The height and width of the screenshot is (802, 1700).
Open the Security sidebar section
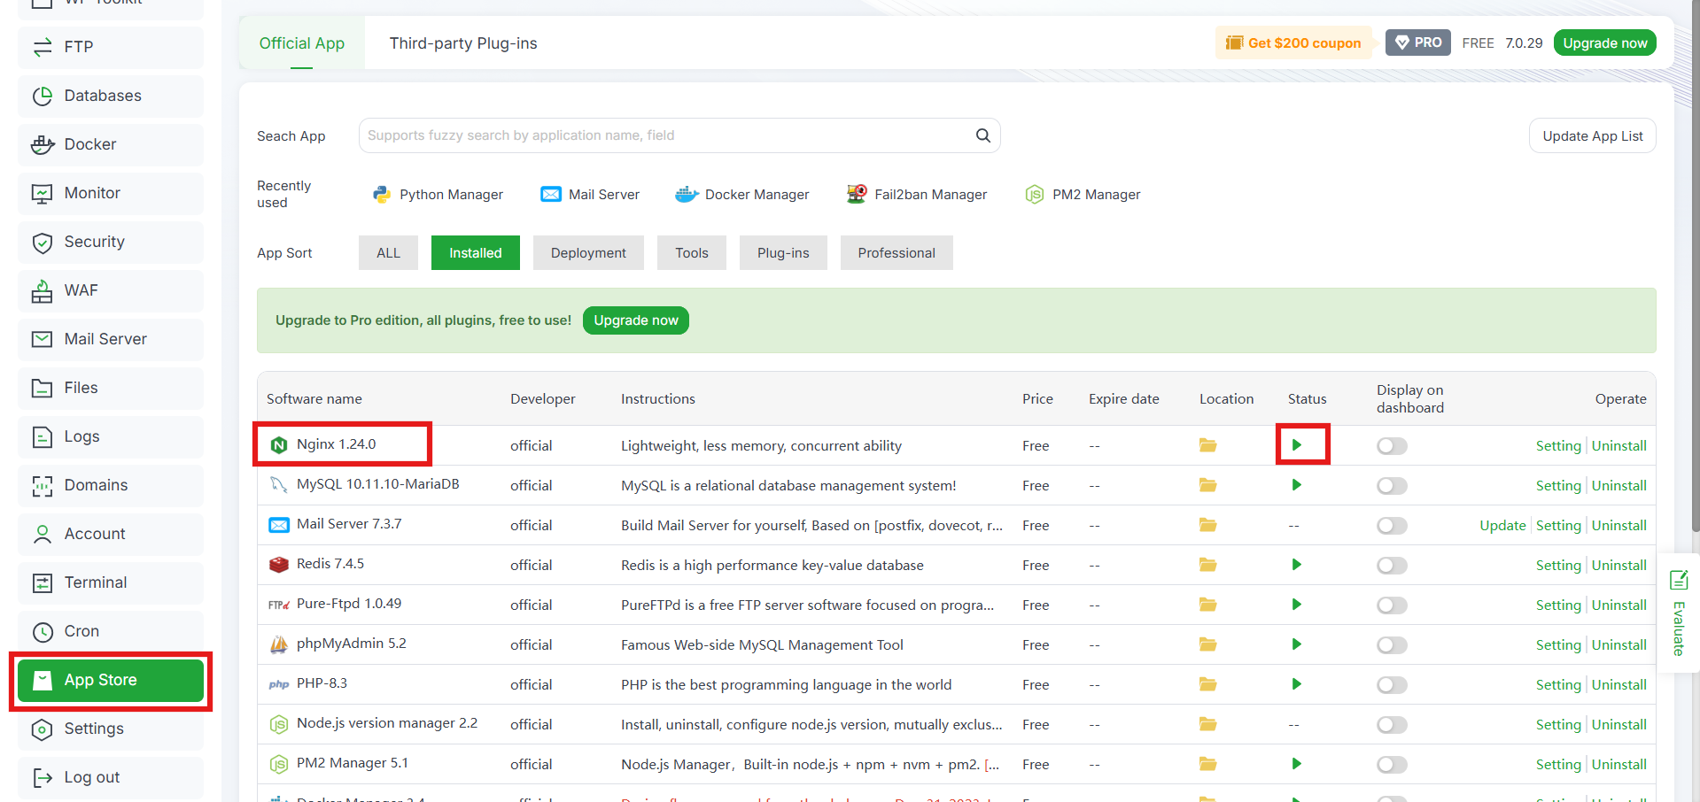click(x=111, y=242)
